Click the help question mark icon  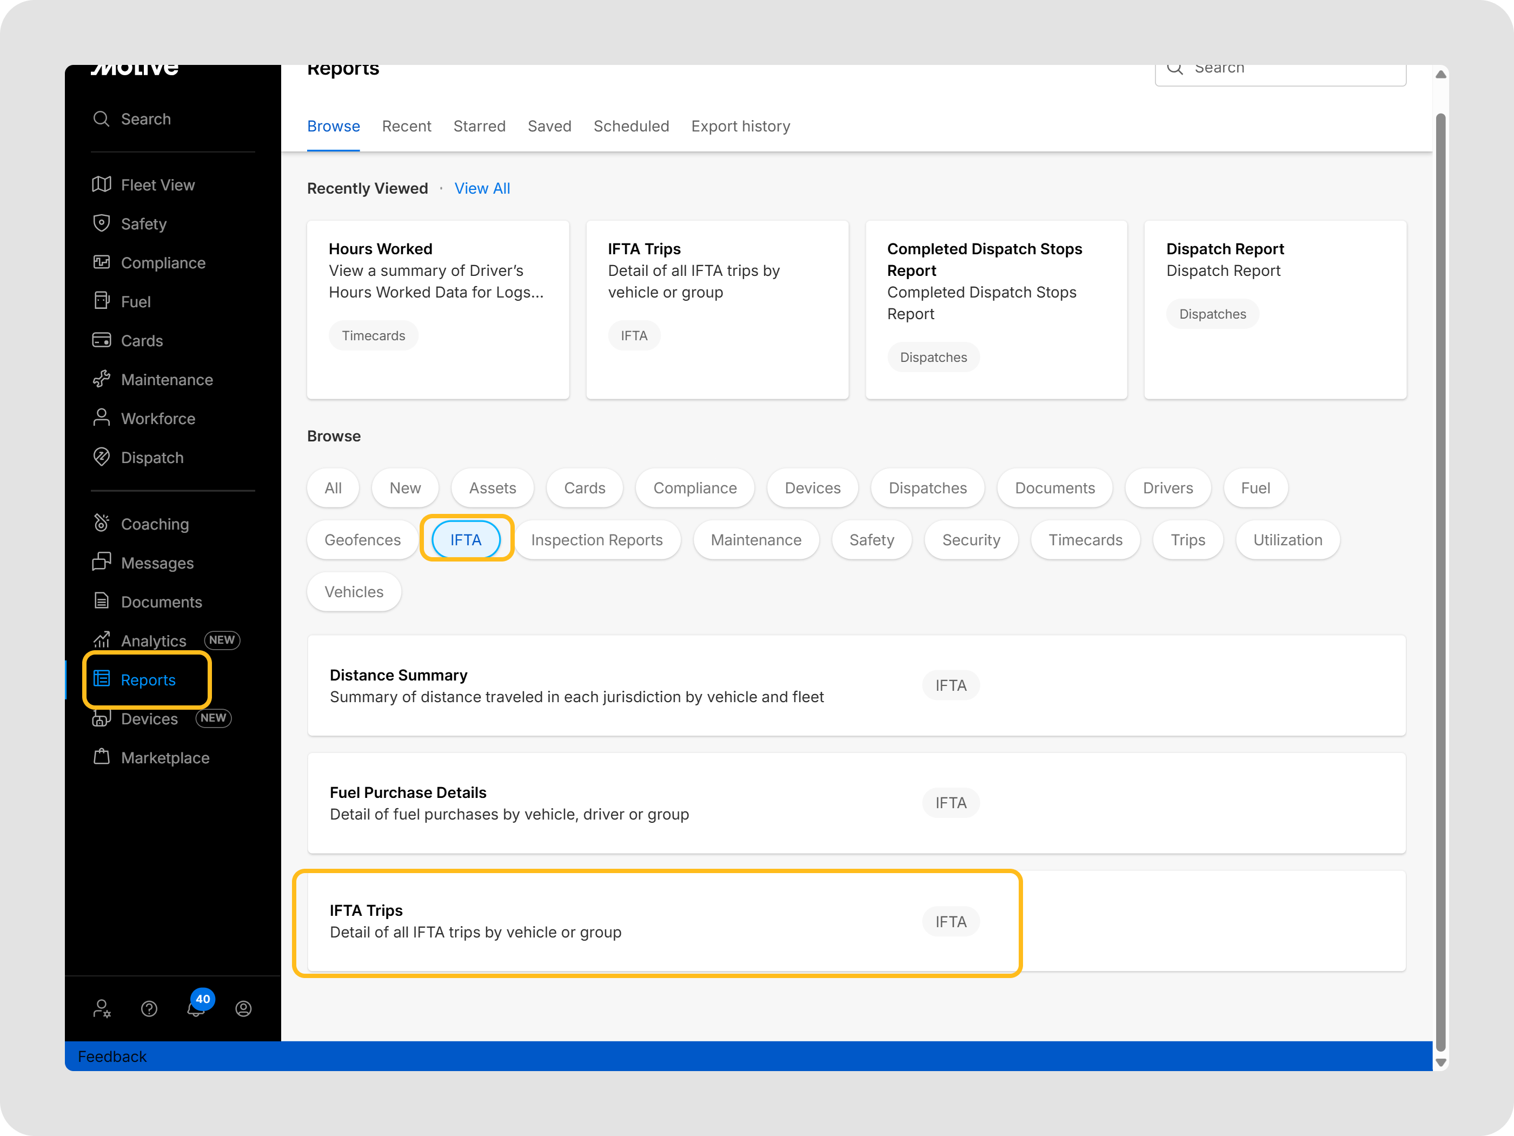pos(149,1009)
